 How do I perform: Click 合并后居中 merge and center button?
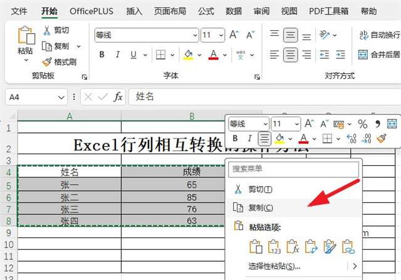(x=379, y=54)
